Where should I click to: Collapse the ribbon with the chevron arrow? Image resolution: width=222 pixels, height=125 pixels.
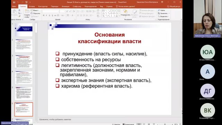[181, 19]
